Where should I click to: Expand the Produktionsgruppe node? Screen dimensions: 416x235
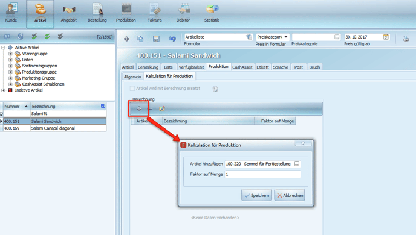click(x=10, y=72)
